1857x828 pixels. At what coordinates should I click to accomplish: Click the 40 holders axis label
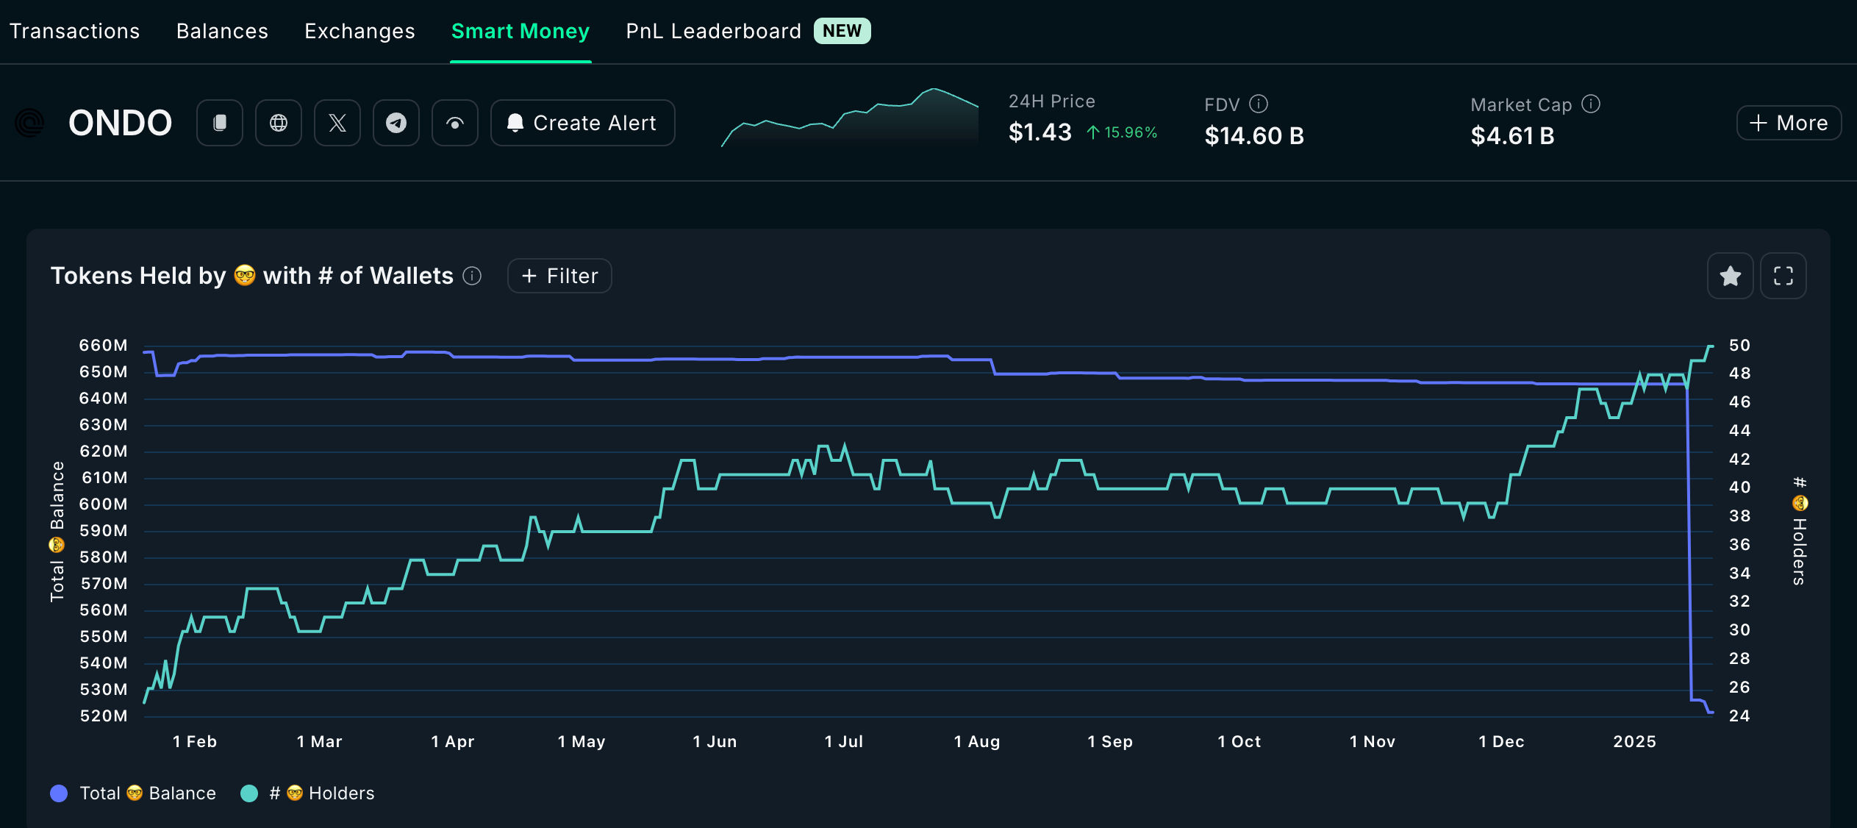(1739, 488)
